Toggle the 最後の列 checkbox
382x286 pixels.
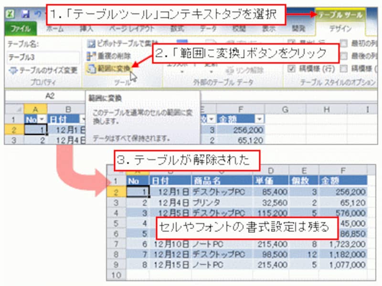pos(344,56)
